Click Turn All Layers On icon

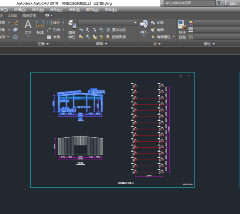[x=81, y=37]
